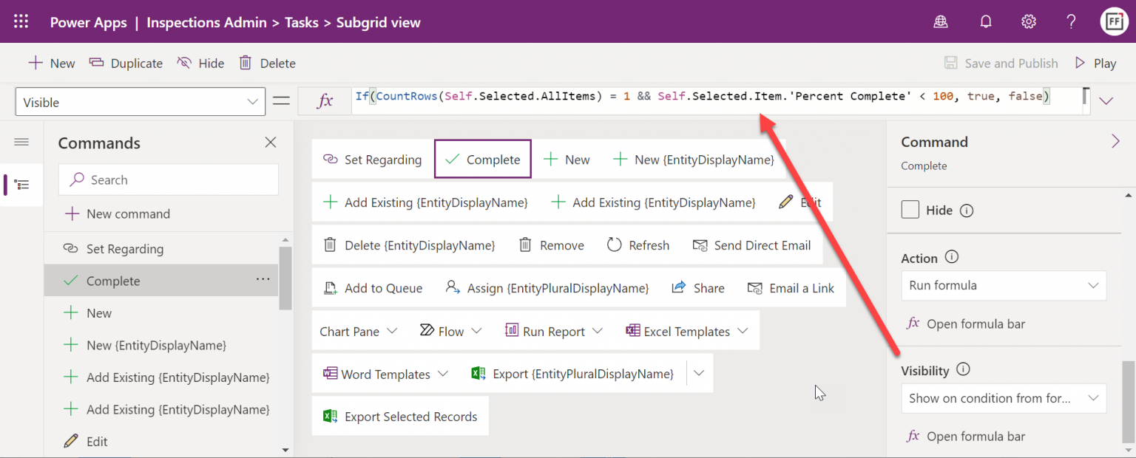Open the settings gear
The width and height of the screenshot is (1136, 458).
click(x=1029, y=22)
